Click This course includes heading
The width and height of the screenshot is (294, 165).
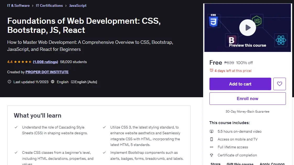coord(230,123)
